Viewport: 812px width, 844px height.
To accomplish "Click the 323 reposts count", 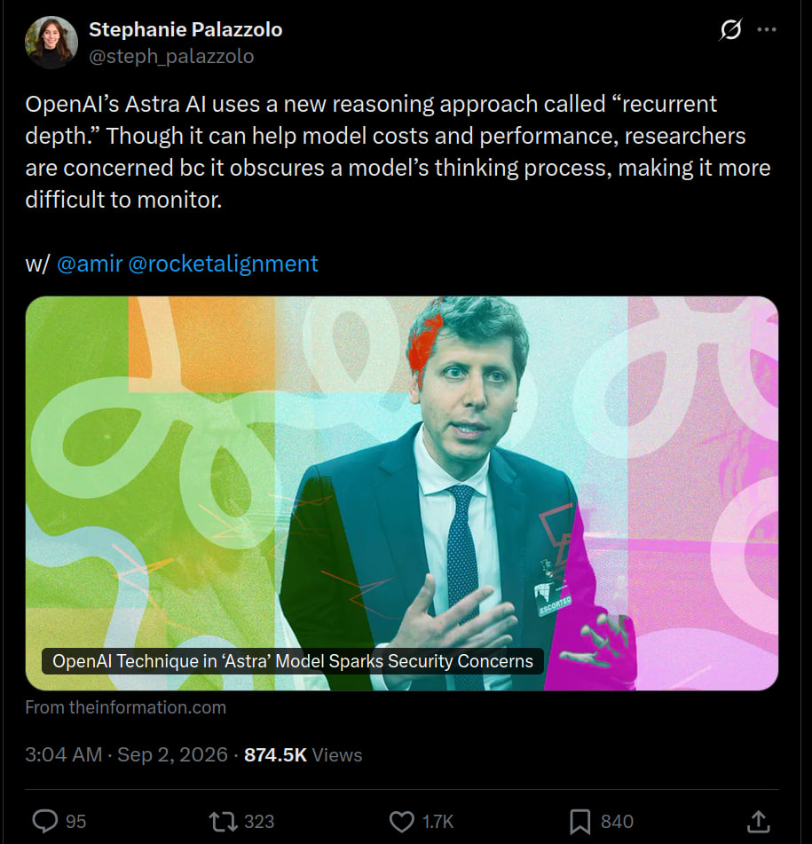I will point(259,822).
